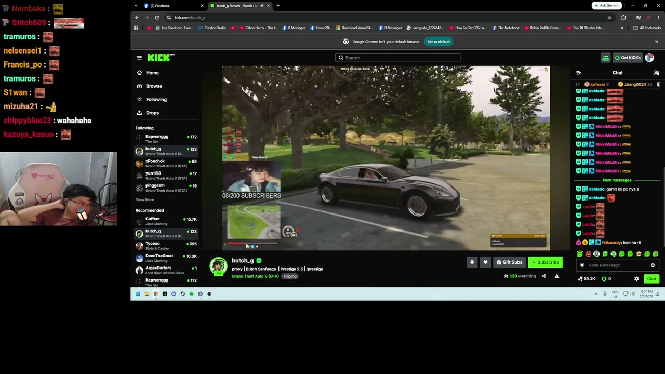Open a new browser tab
This screenshot has width=665, height=374.
click(278, 6)
